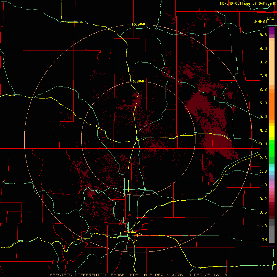Click the TH threshold label on scale

(x=264, y=240)
